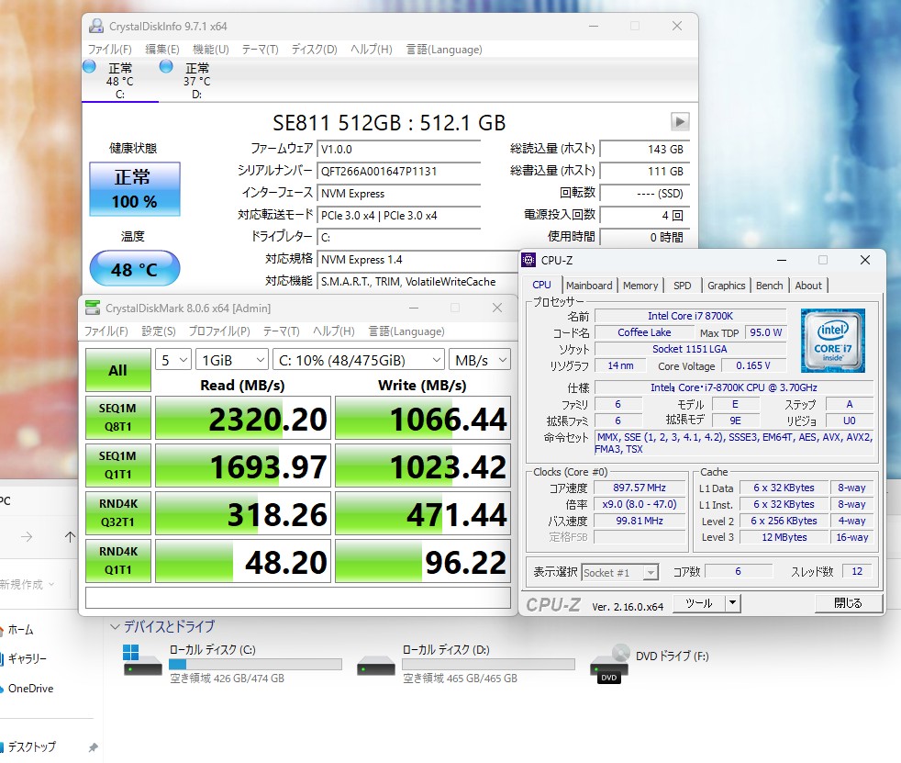This screenshot has height=763, width=901.
Task: Click the CrystalDiskMark app icon in title bar
Action: click(93, 308)
